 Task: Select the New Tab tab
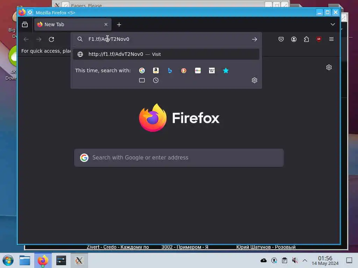click(73, 24)
